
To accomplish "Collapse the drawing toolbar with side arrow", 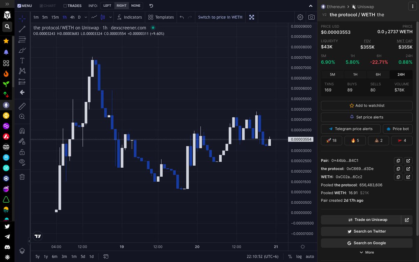I will tap(29, 241).
